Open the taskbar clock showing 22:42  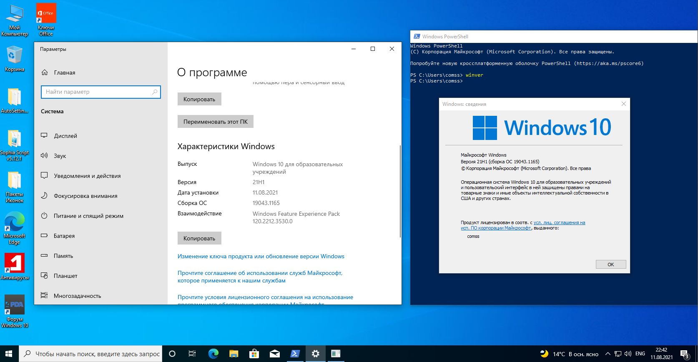point(661,354)
